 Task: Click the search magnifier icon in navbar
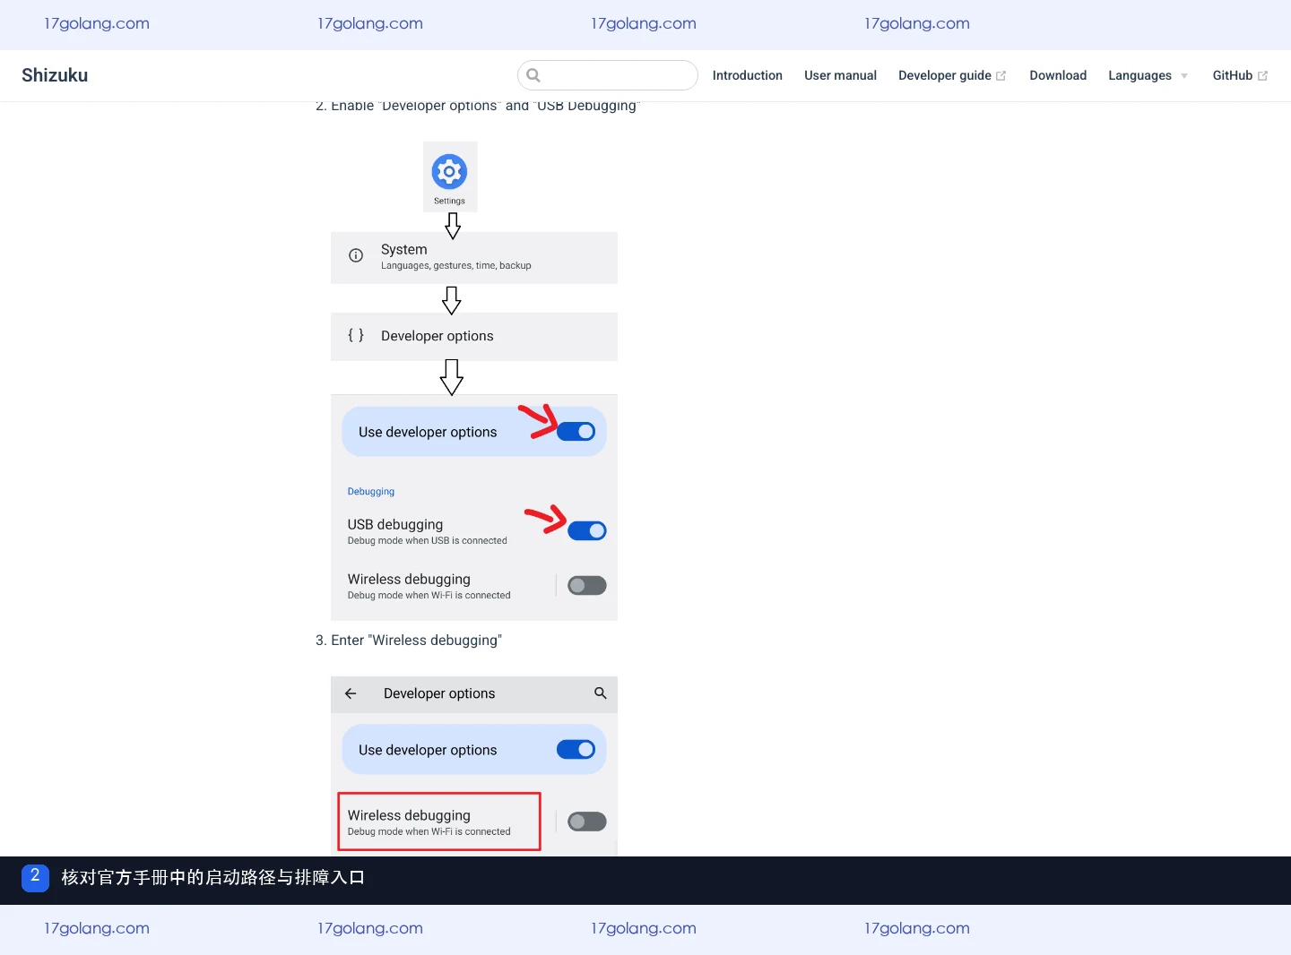tap(533, 75)
